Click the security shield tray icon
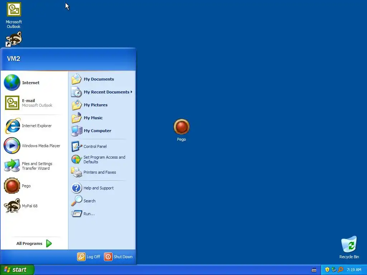The width and height of the screenshot is (367, 275). click(327, 270)
